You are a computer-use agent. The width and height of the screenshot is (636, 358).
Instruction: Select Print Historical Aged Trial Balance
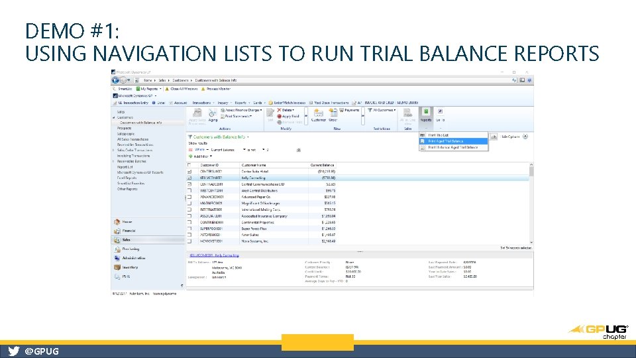click(x=453, y=147)
